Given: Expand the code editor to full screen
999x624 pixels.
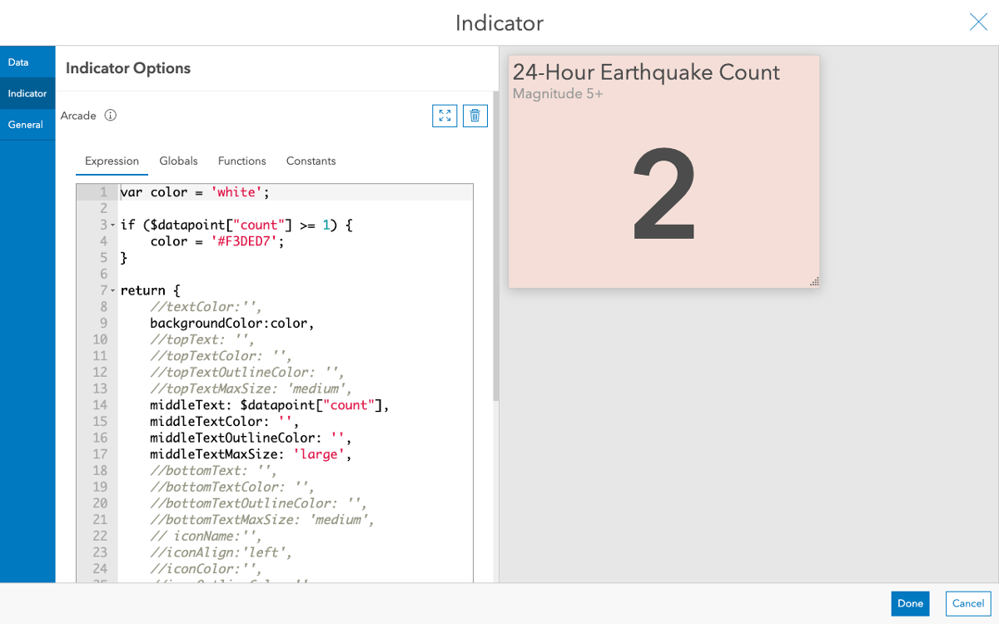Looking at the screenshot, I should tap(445, 116).
